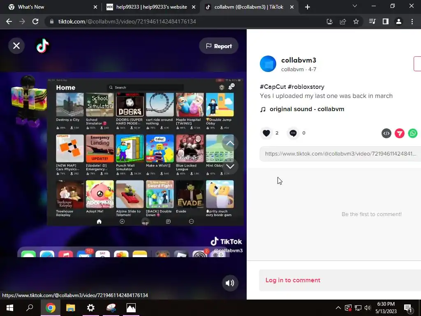
Task: Open Windows taskbar search
Action: (x=30, y=308)
